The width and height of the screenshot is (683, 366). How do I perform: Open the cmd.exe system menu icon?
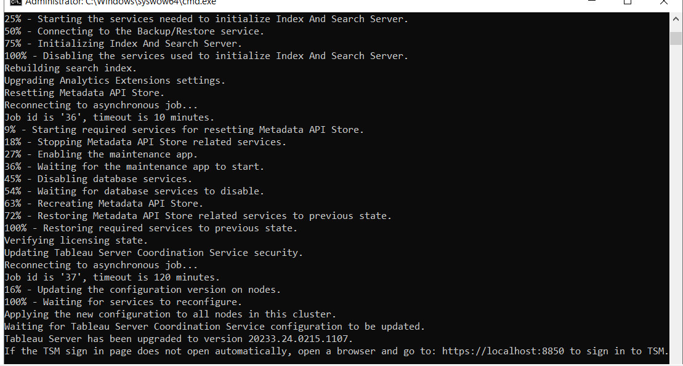(x=15, y=2)
